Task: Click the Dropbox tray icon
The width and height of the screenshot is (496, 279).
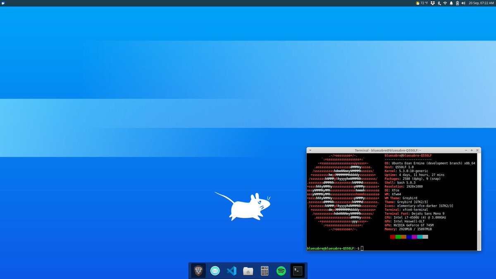Action: click(x=432, y=3)
